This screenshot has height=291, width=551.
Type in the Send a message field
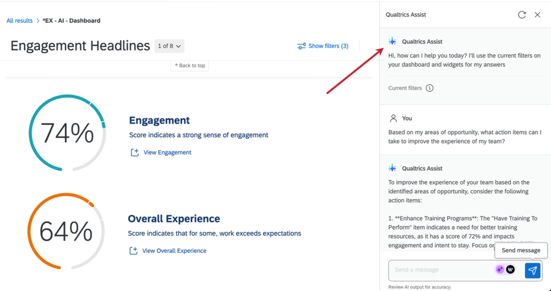(x=441, y=270)
